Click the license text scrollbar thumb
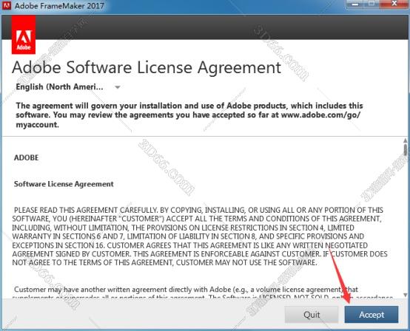410x331 pixels. (x=405, y=149)
